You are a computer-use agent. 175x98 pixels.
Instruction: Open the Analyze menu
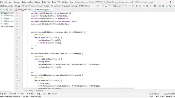point(30,2)
